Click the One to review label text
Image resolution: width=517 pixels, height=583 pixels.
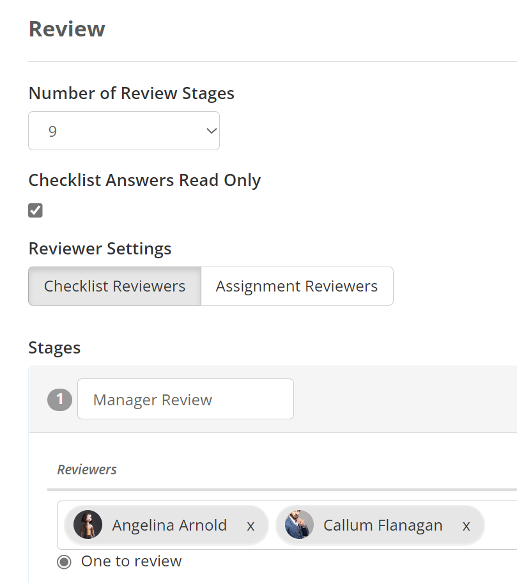(x=130, y=561)
